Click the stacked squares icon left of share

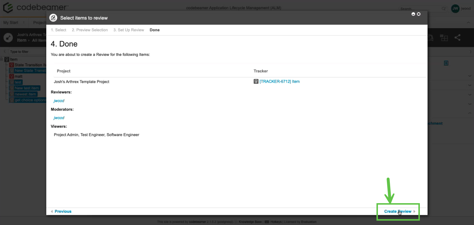(444, 38)
